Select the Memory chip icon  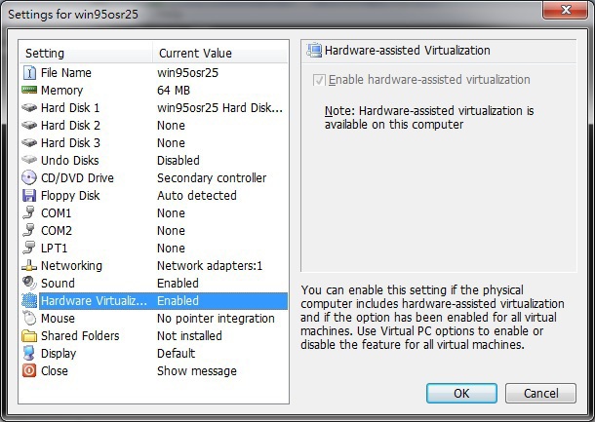pos(29,90)
